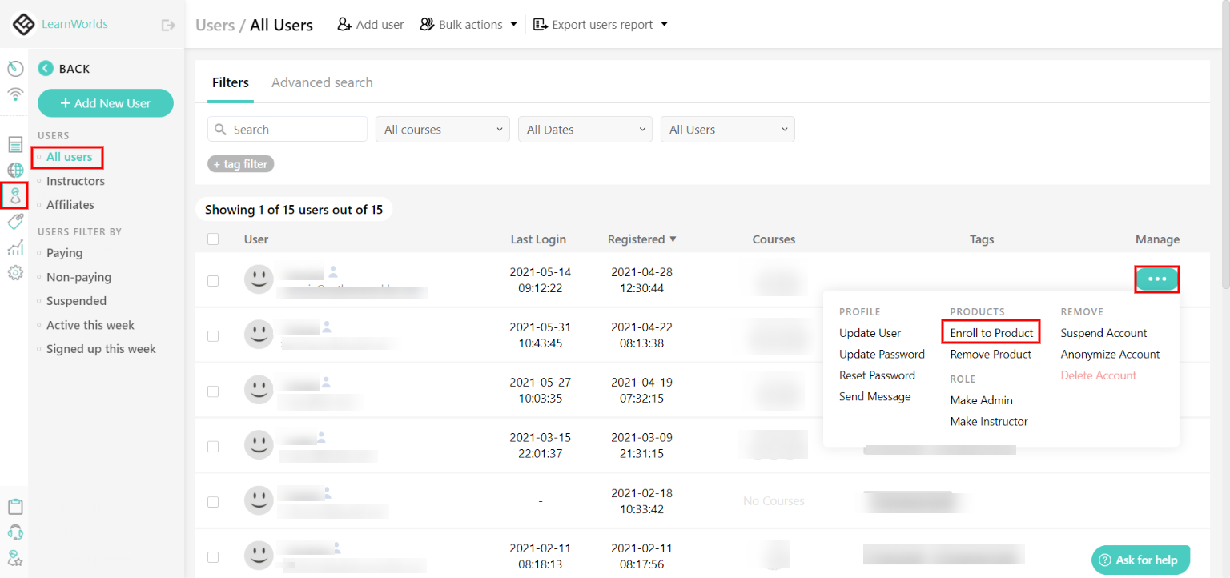Image resolution: width=1230 pixels, height=578 pixels.
Task: Open the All Dates filter dropdown
Action: tap(585, 129)
